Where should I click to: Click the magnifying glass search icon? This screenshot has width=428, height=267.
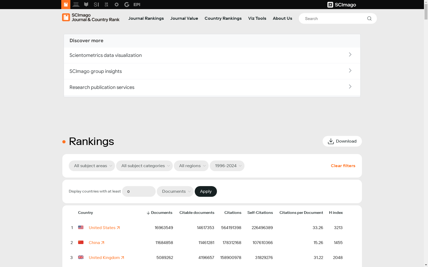tap(369, 18)
